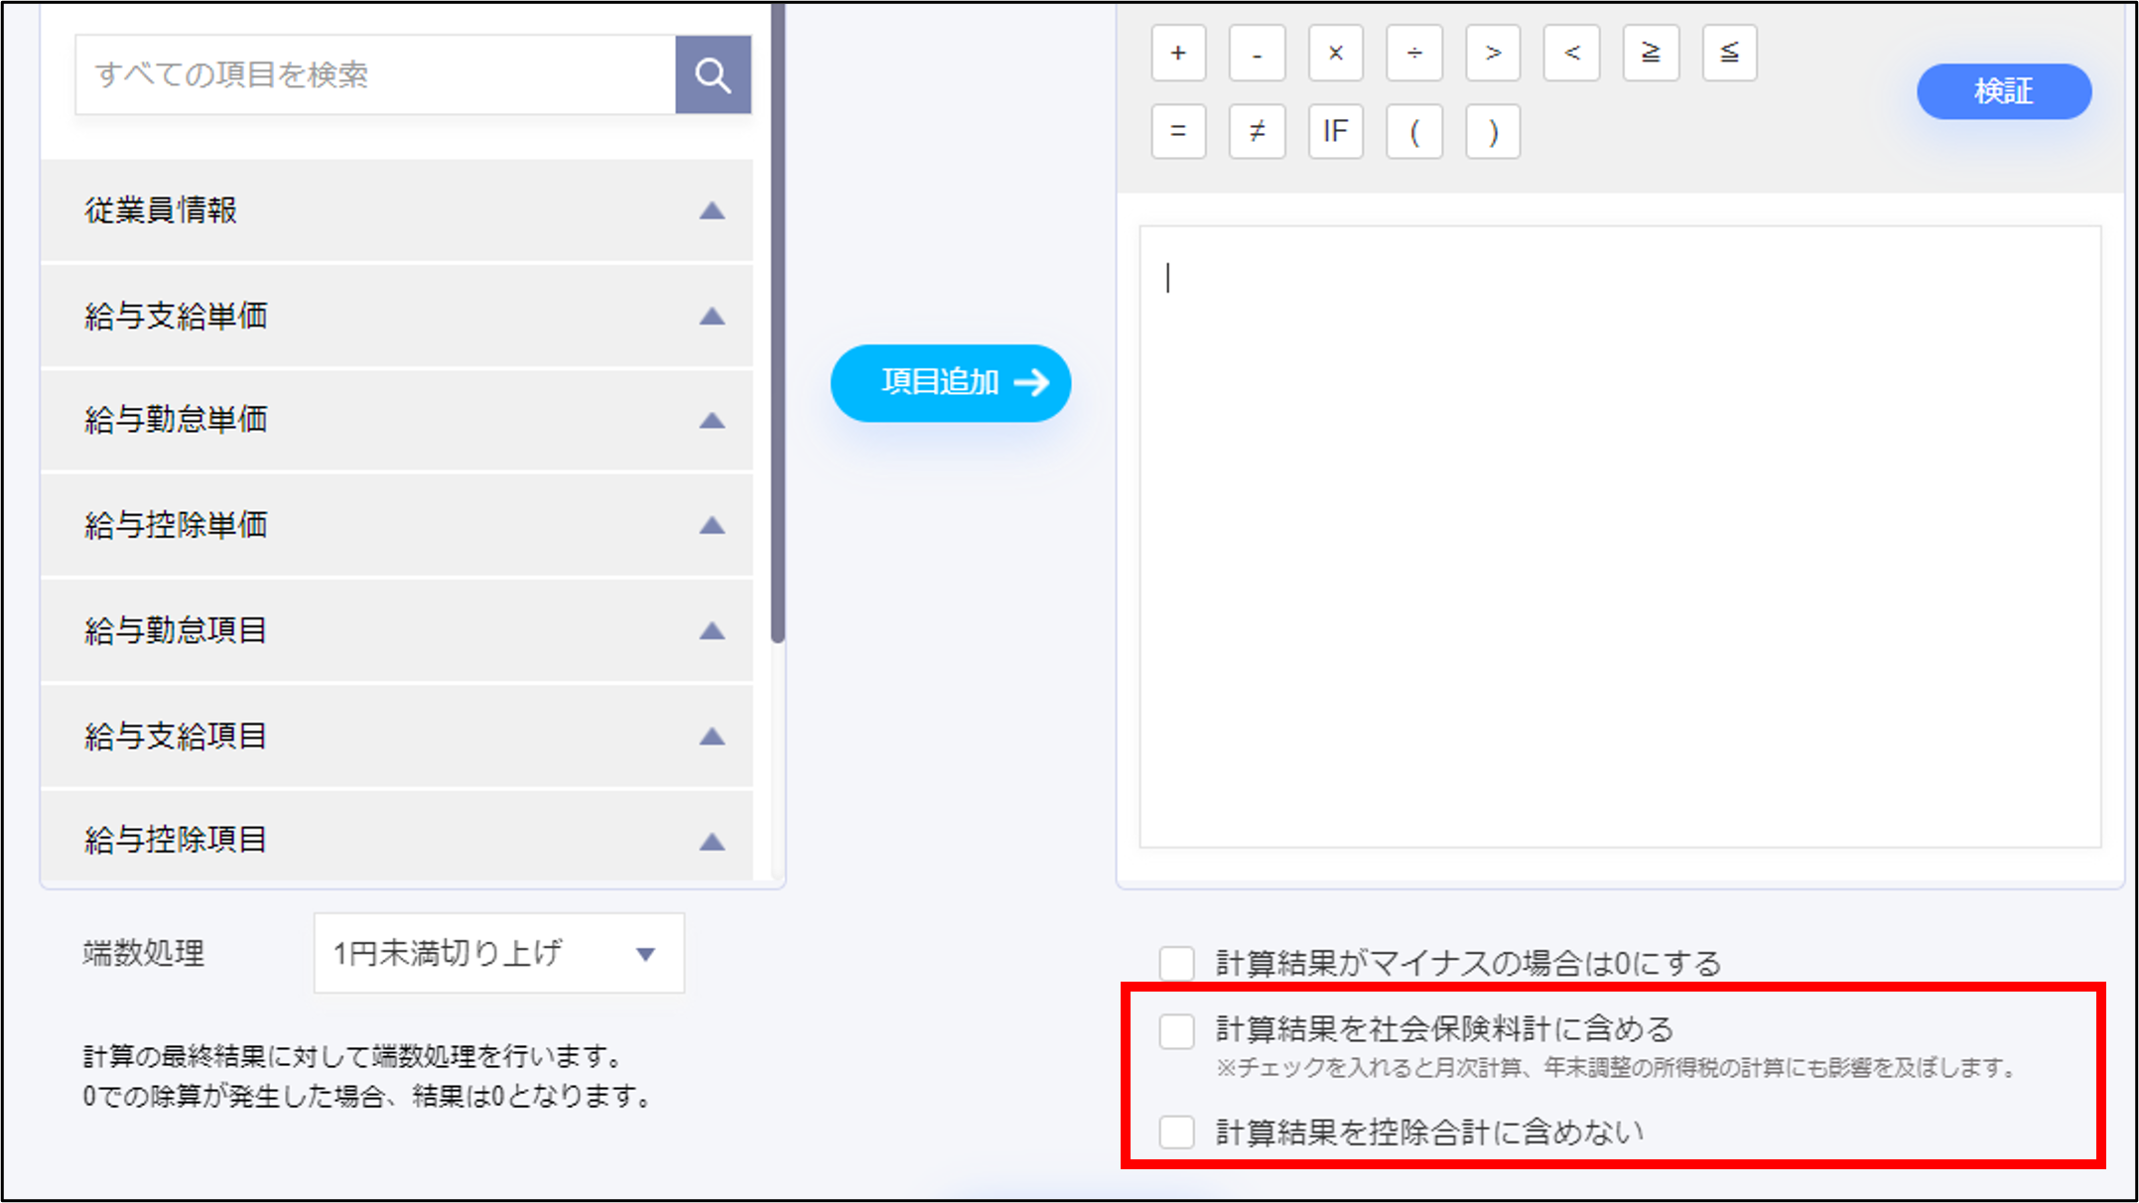This screenshot has height=1203, width=2139.
Task: Check 計算結果を社会保険料計に含める option
Action: point(1177,1030)
